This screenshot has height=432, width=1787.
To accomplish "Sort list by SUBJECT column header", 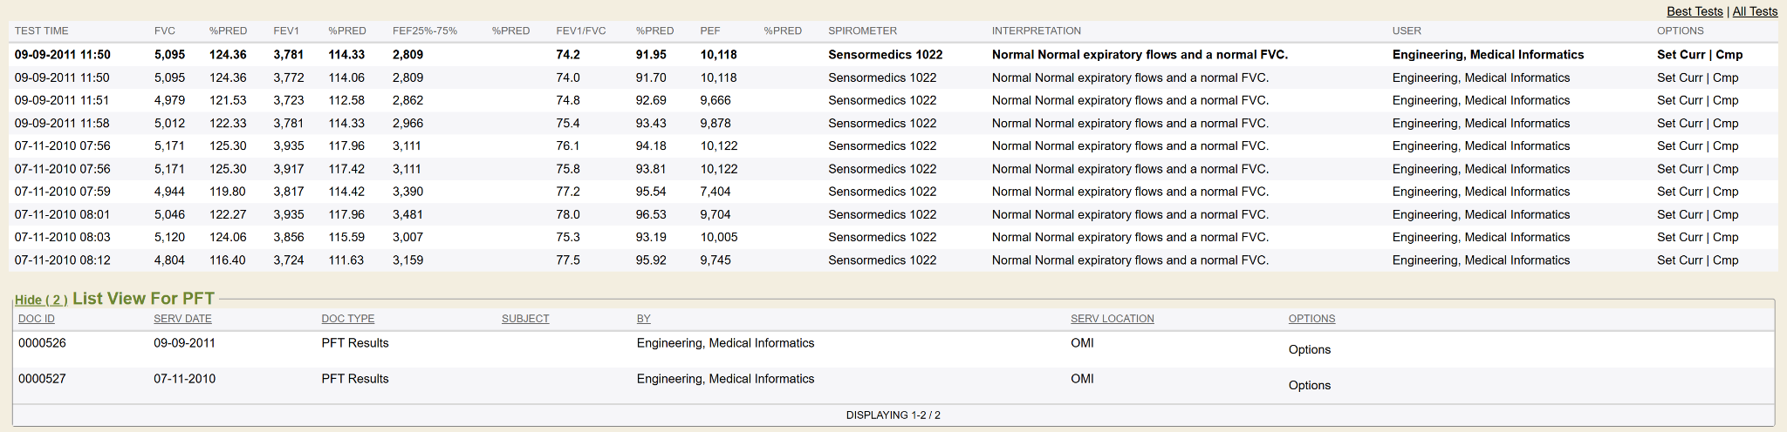I will coord(525,319).
